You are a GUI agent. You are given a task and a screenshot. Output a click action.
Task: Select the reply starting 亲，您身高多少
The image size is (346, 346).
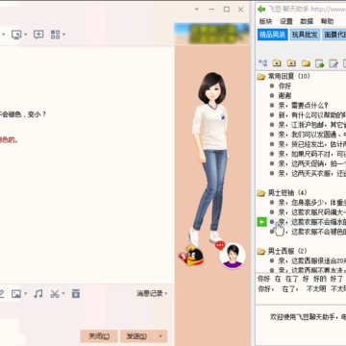click(312, 203)
